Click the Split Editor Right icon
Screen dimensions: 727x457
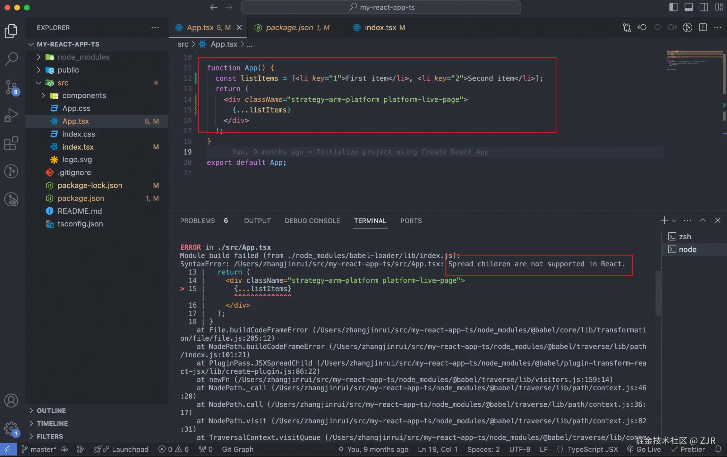click(x=703, y=27)
